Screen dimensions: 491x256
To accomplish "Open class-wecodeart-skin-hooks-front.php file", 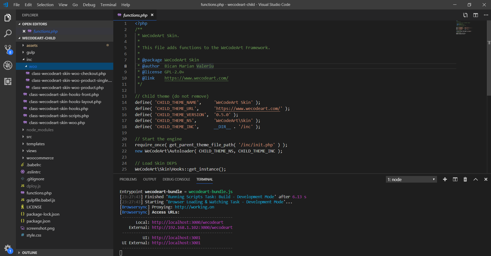I will 64,94.
